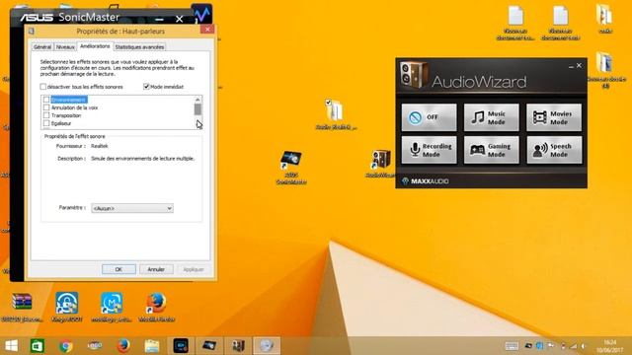This screenshot has width=632, height=355.
Task: Open Google Chrome from the taskbar
Action: [x=66, y=346]
